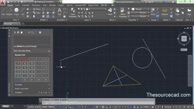
Task: Expand the Layers panel
Action: [88, 20]
